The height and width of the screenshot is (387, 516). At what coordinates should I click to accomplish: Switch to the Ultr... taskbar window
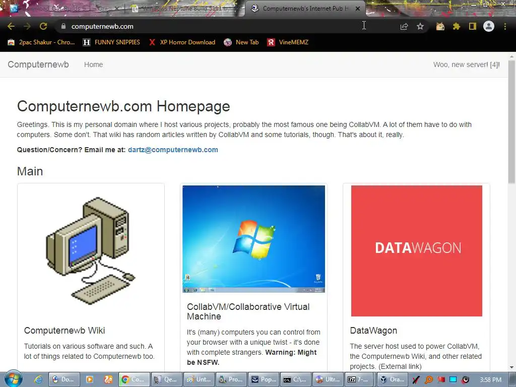pos(328,379)
